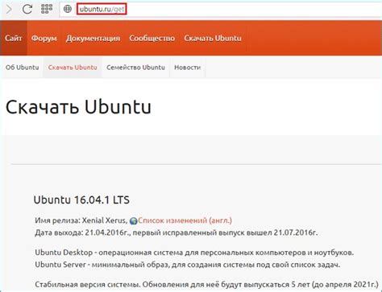Image resolution: width=382 pixels, height=292 pixels.
Task: Click the Ubuntu Server description line
Action: (188, 265)
